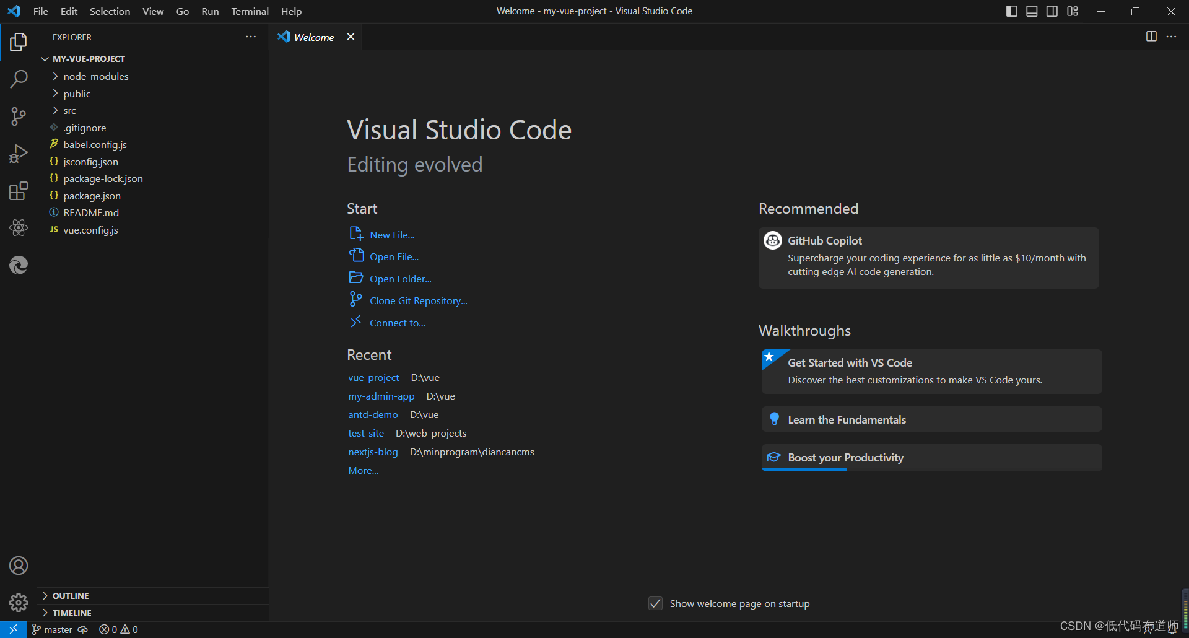1189x638 pixels.
Task: Open the Run and Debug view icon
Action: click(x=19, y=154)
